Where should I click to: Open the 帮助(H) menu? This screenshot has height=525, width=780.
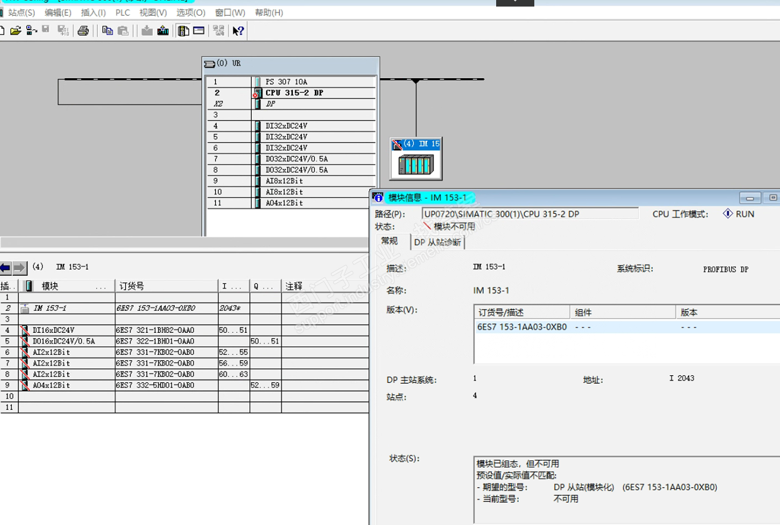click(269, 13)
